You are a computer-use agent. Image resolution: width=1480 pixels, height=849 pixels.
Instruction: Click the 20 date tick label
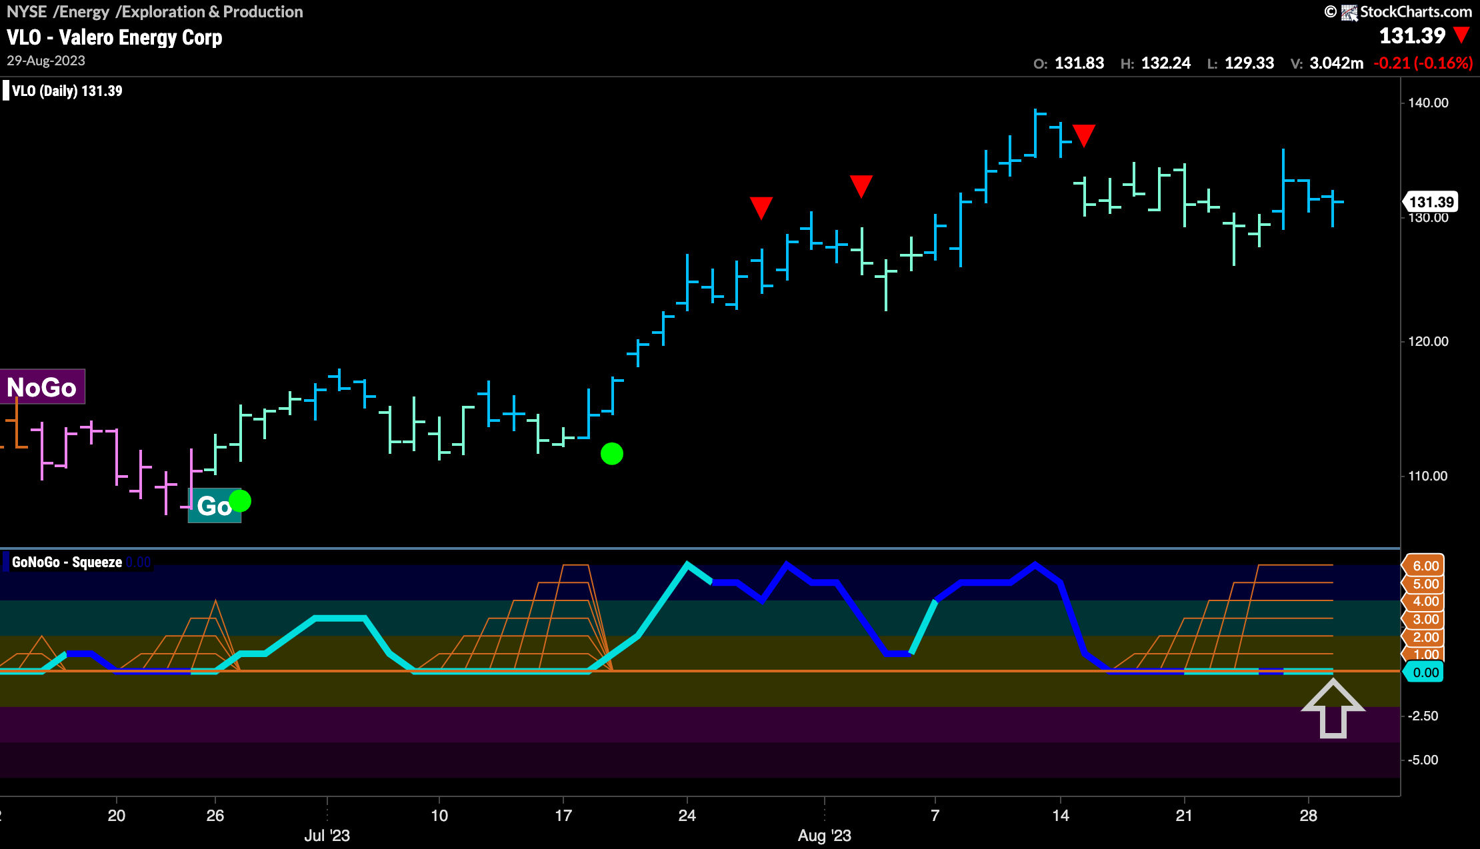coord(117,816)
